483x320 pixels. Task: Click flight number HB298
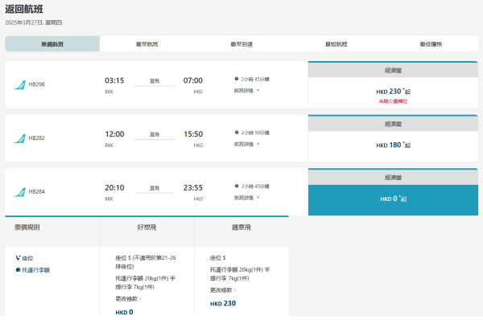click(x=37, y=84)
